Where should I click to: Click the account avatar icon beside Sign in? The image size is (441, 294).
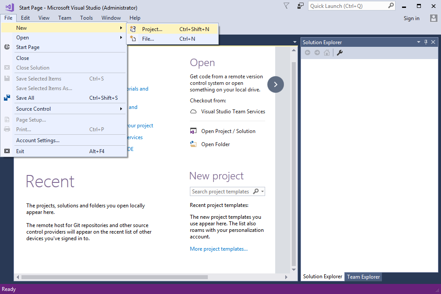click(x=434, y=18)
